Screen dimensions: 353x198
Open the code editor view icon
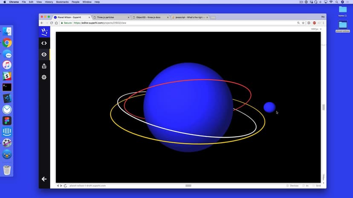(44, 43)
